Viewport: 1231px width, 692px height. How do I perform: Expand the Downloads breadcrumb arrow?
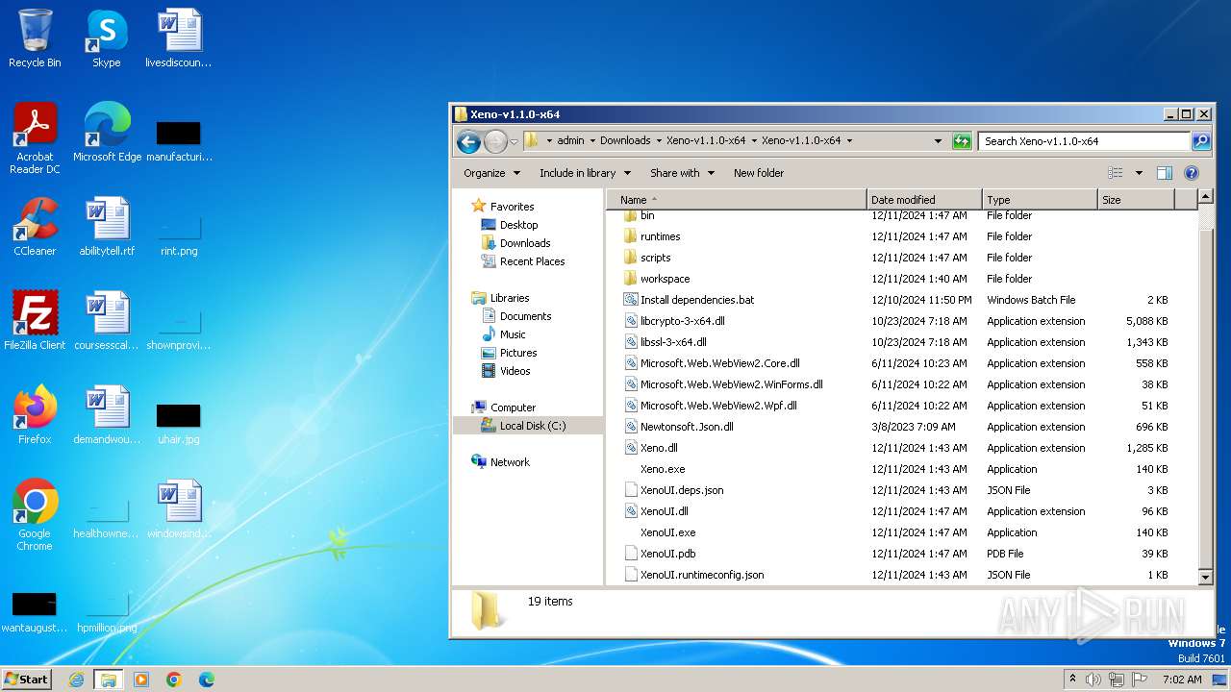point(659,141)
